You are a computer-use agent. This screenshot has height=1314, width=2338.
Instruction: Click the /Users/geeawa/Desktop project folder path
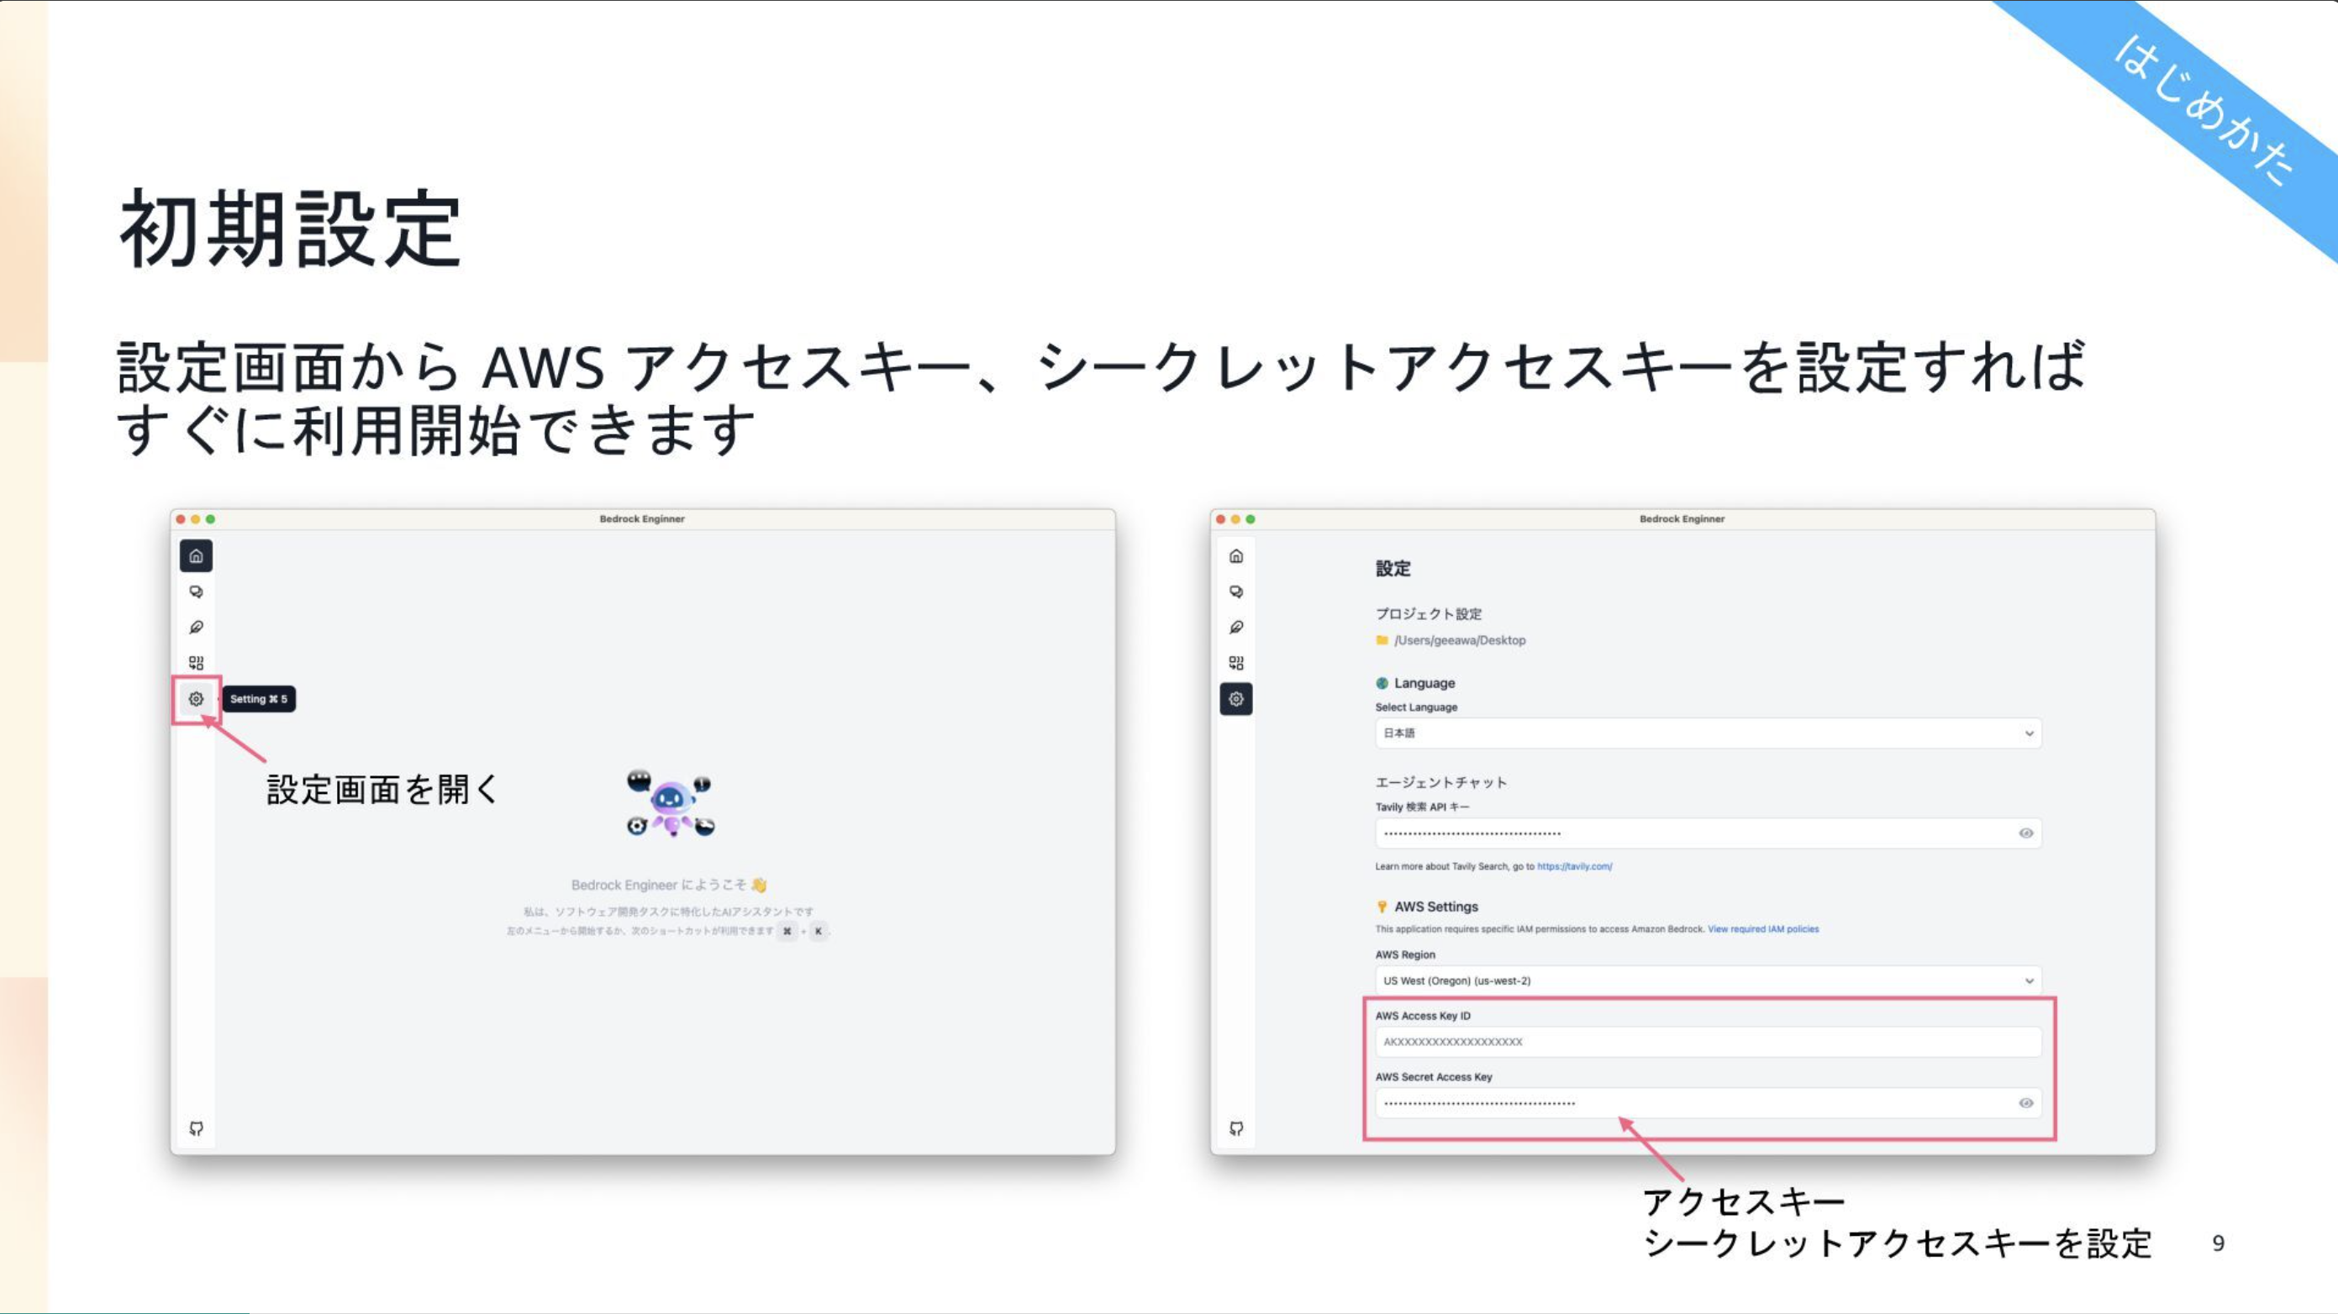coord(1460,641)
